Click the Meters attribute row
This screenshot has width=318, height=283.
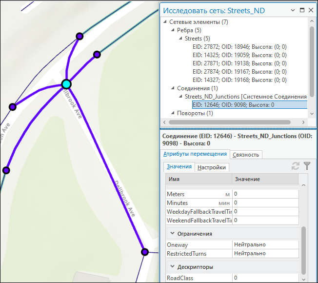[233, 194]
